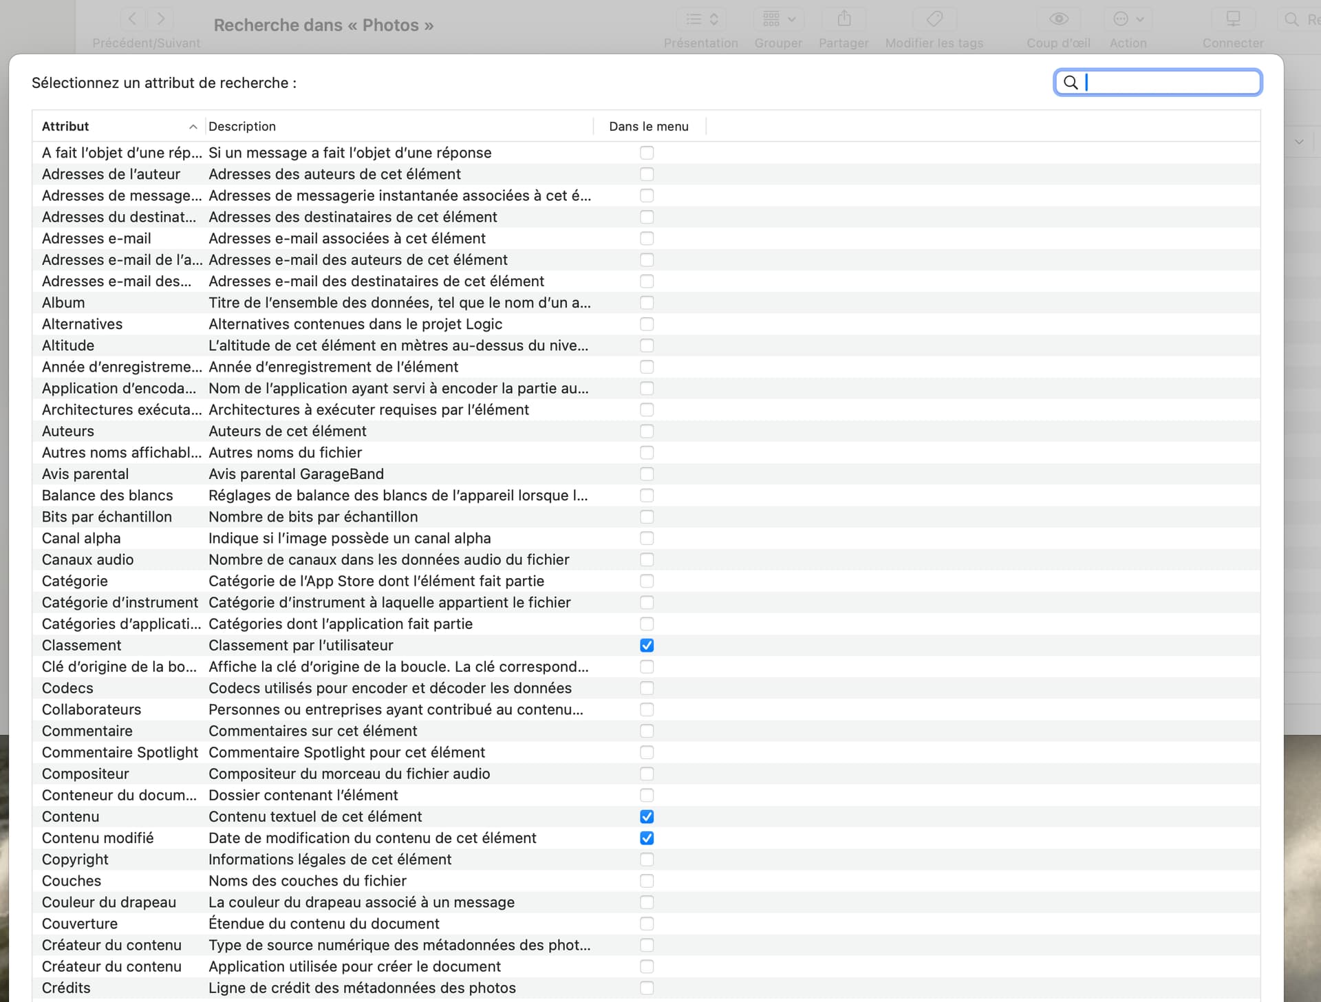Uncheck the Contenu modifié checkbox

[646, 838]
